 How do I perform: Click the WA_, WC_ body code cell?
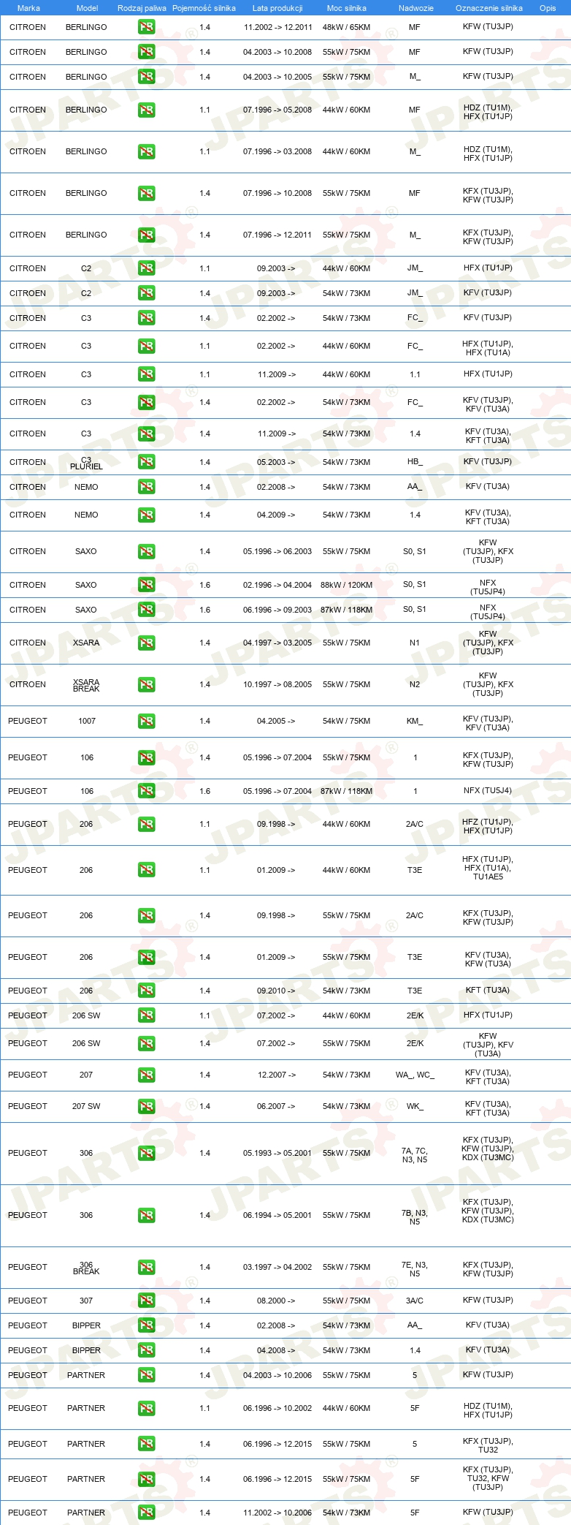415,1075
